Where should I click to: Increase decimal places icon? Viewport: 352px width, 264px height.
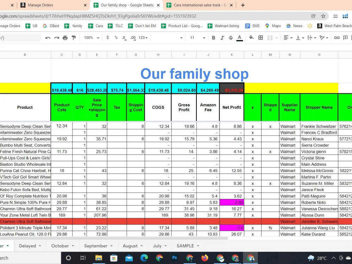pyautogui.click(x=133, y=38)
